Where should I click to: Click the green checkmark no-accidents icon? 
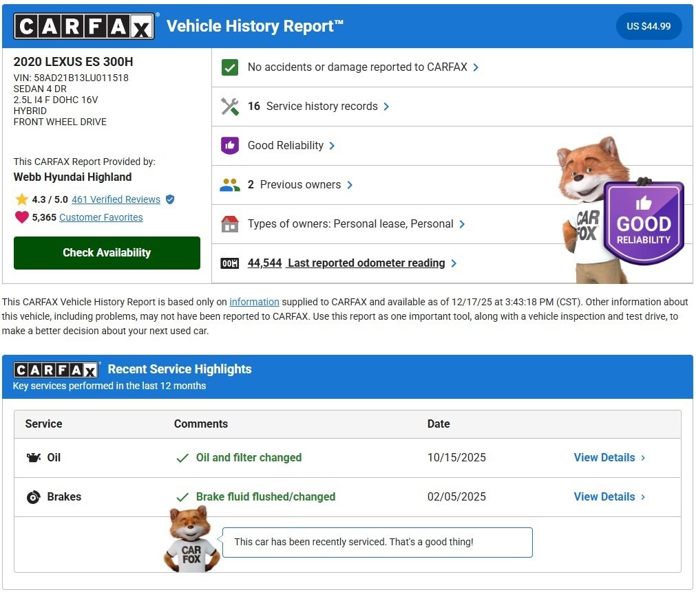point(230,67)
